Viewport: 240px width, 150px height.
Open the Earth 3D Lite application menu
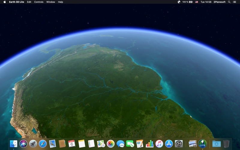(16, 2)
